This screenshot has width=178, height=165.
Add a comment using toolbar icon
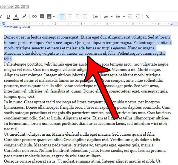click(42, 16)
